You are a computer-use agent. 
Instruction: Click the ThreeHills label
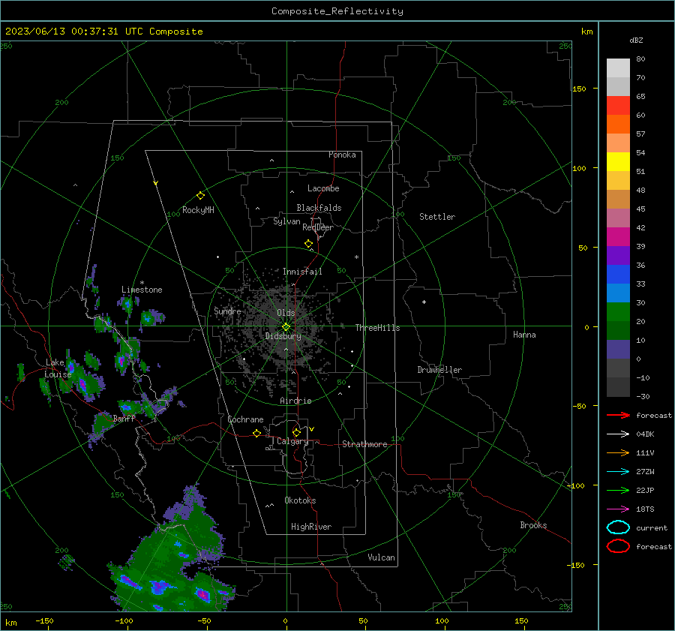[x=377, y=328]
